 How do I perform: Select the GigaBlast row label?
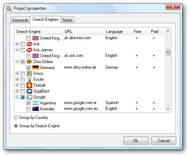41,91
